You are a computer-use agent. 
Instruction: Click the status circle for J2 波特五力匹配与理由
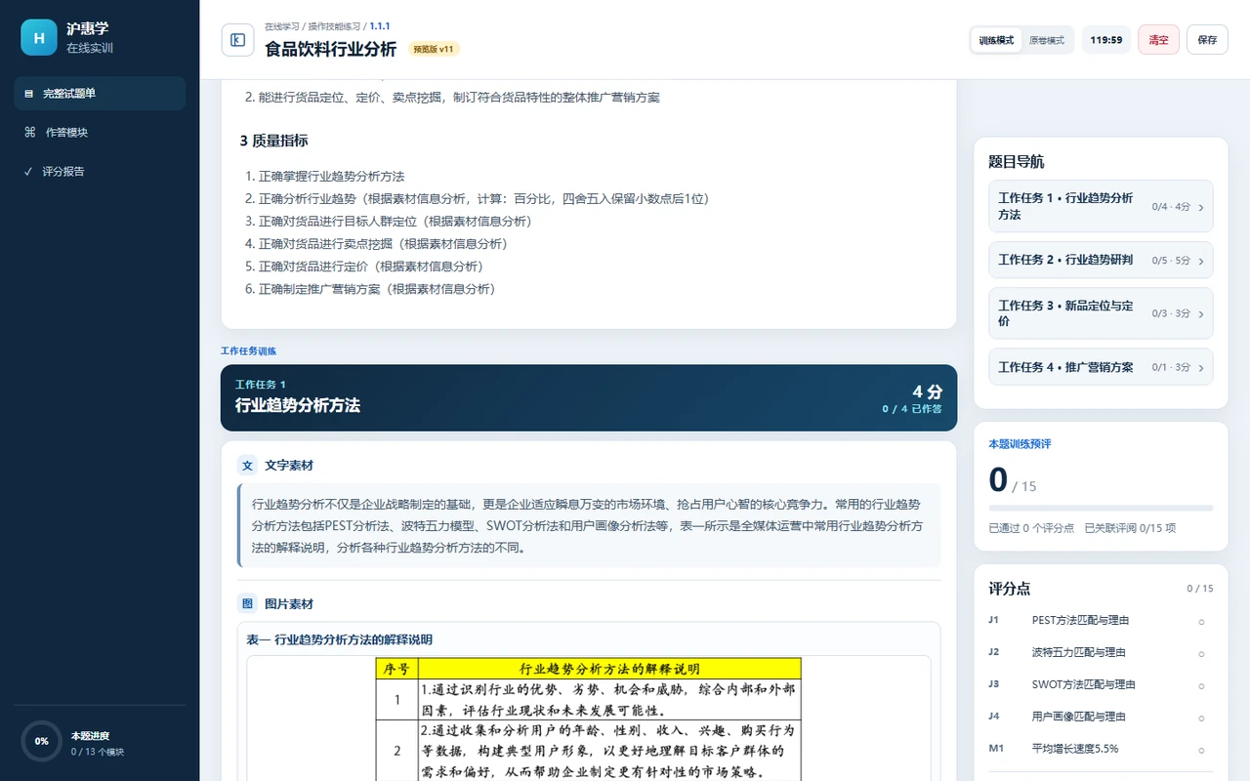click(x=1201, y=653)
